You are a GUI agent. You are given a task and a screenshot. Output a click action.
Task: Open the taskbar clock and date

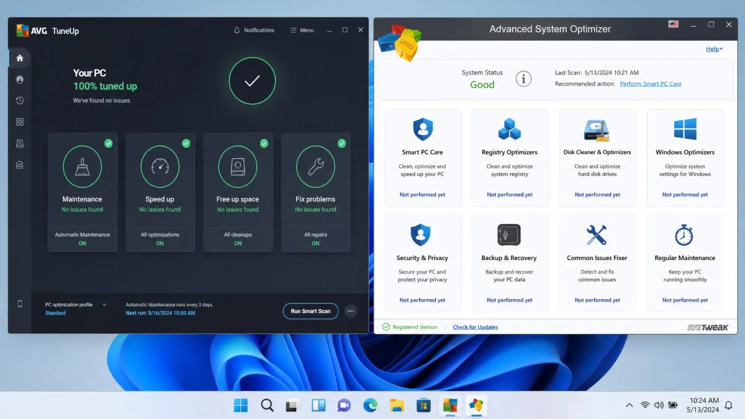click(703, 405)
